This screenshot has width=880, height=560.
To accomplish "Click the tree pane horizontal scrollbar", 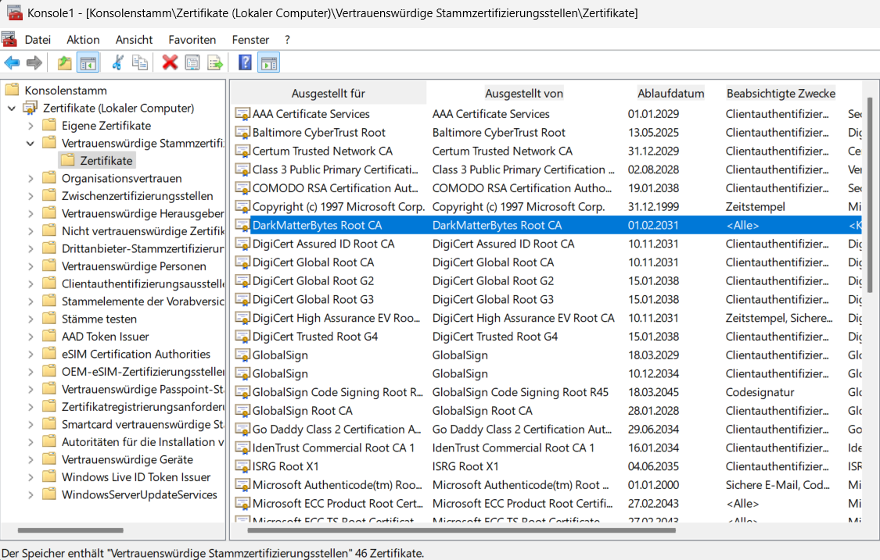I will point(70,530).
